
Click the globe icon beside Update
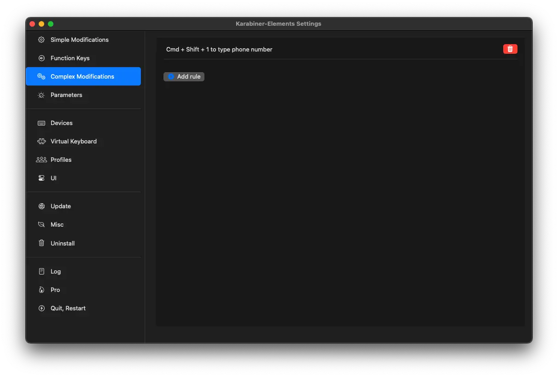[x=41, y=206]
